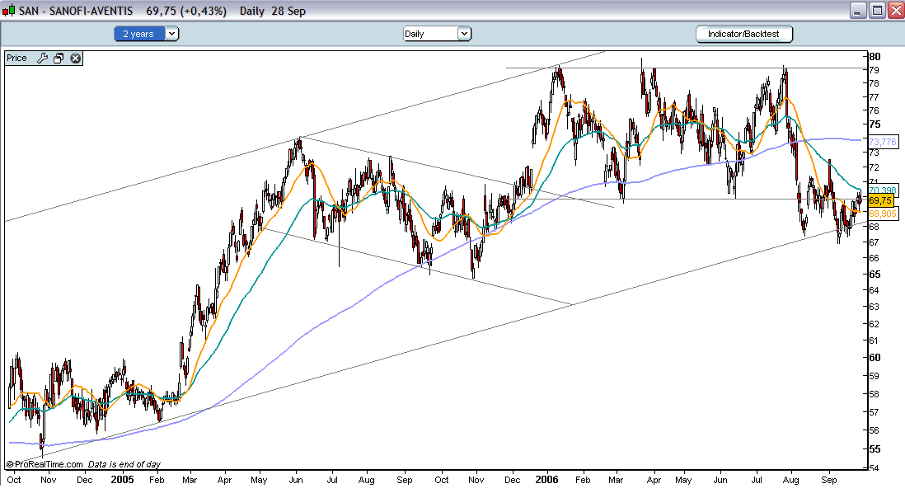Open the Daily timeframe combo box
Screen dimensions: 905x493
pyautogui.click(x=437, y=34)
